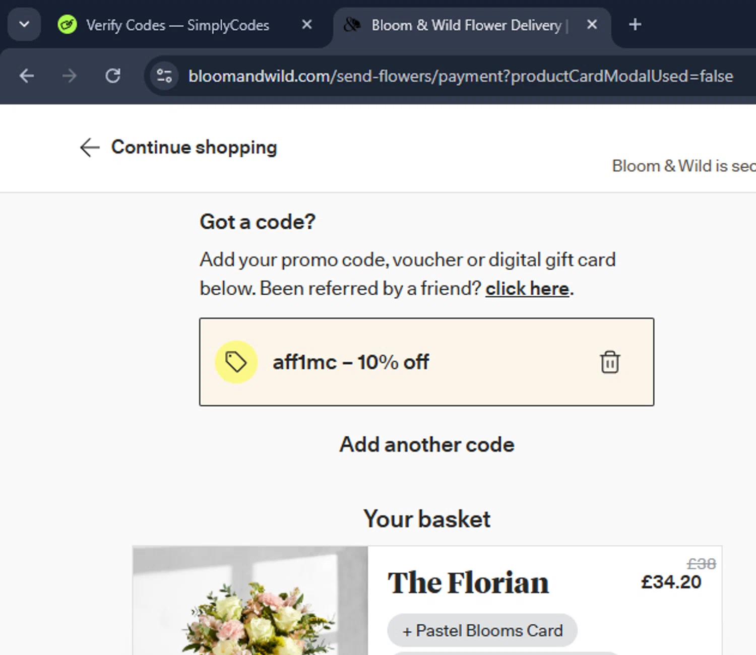
Task: Switch to the Verify Codes SimplyCodes tab
Action: [x=177, y=25]
